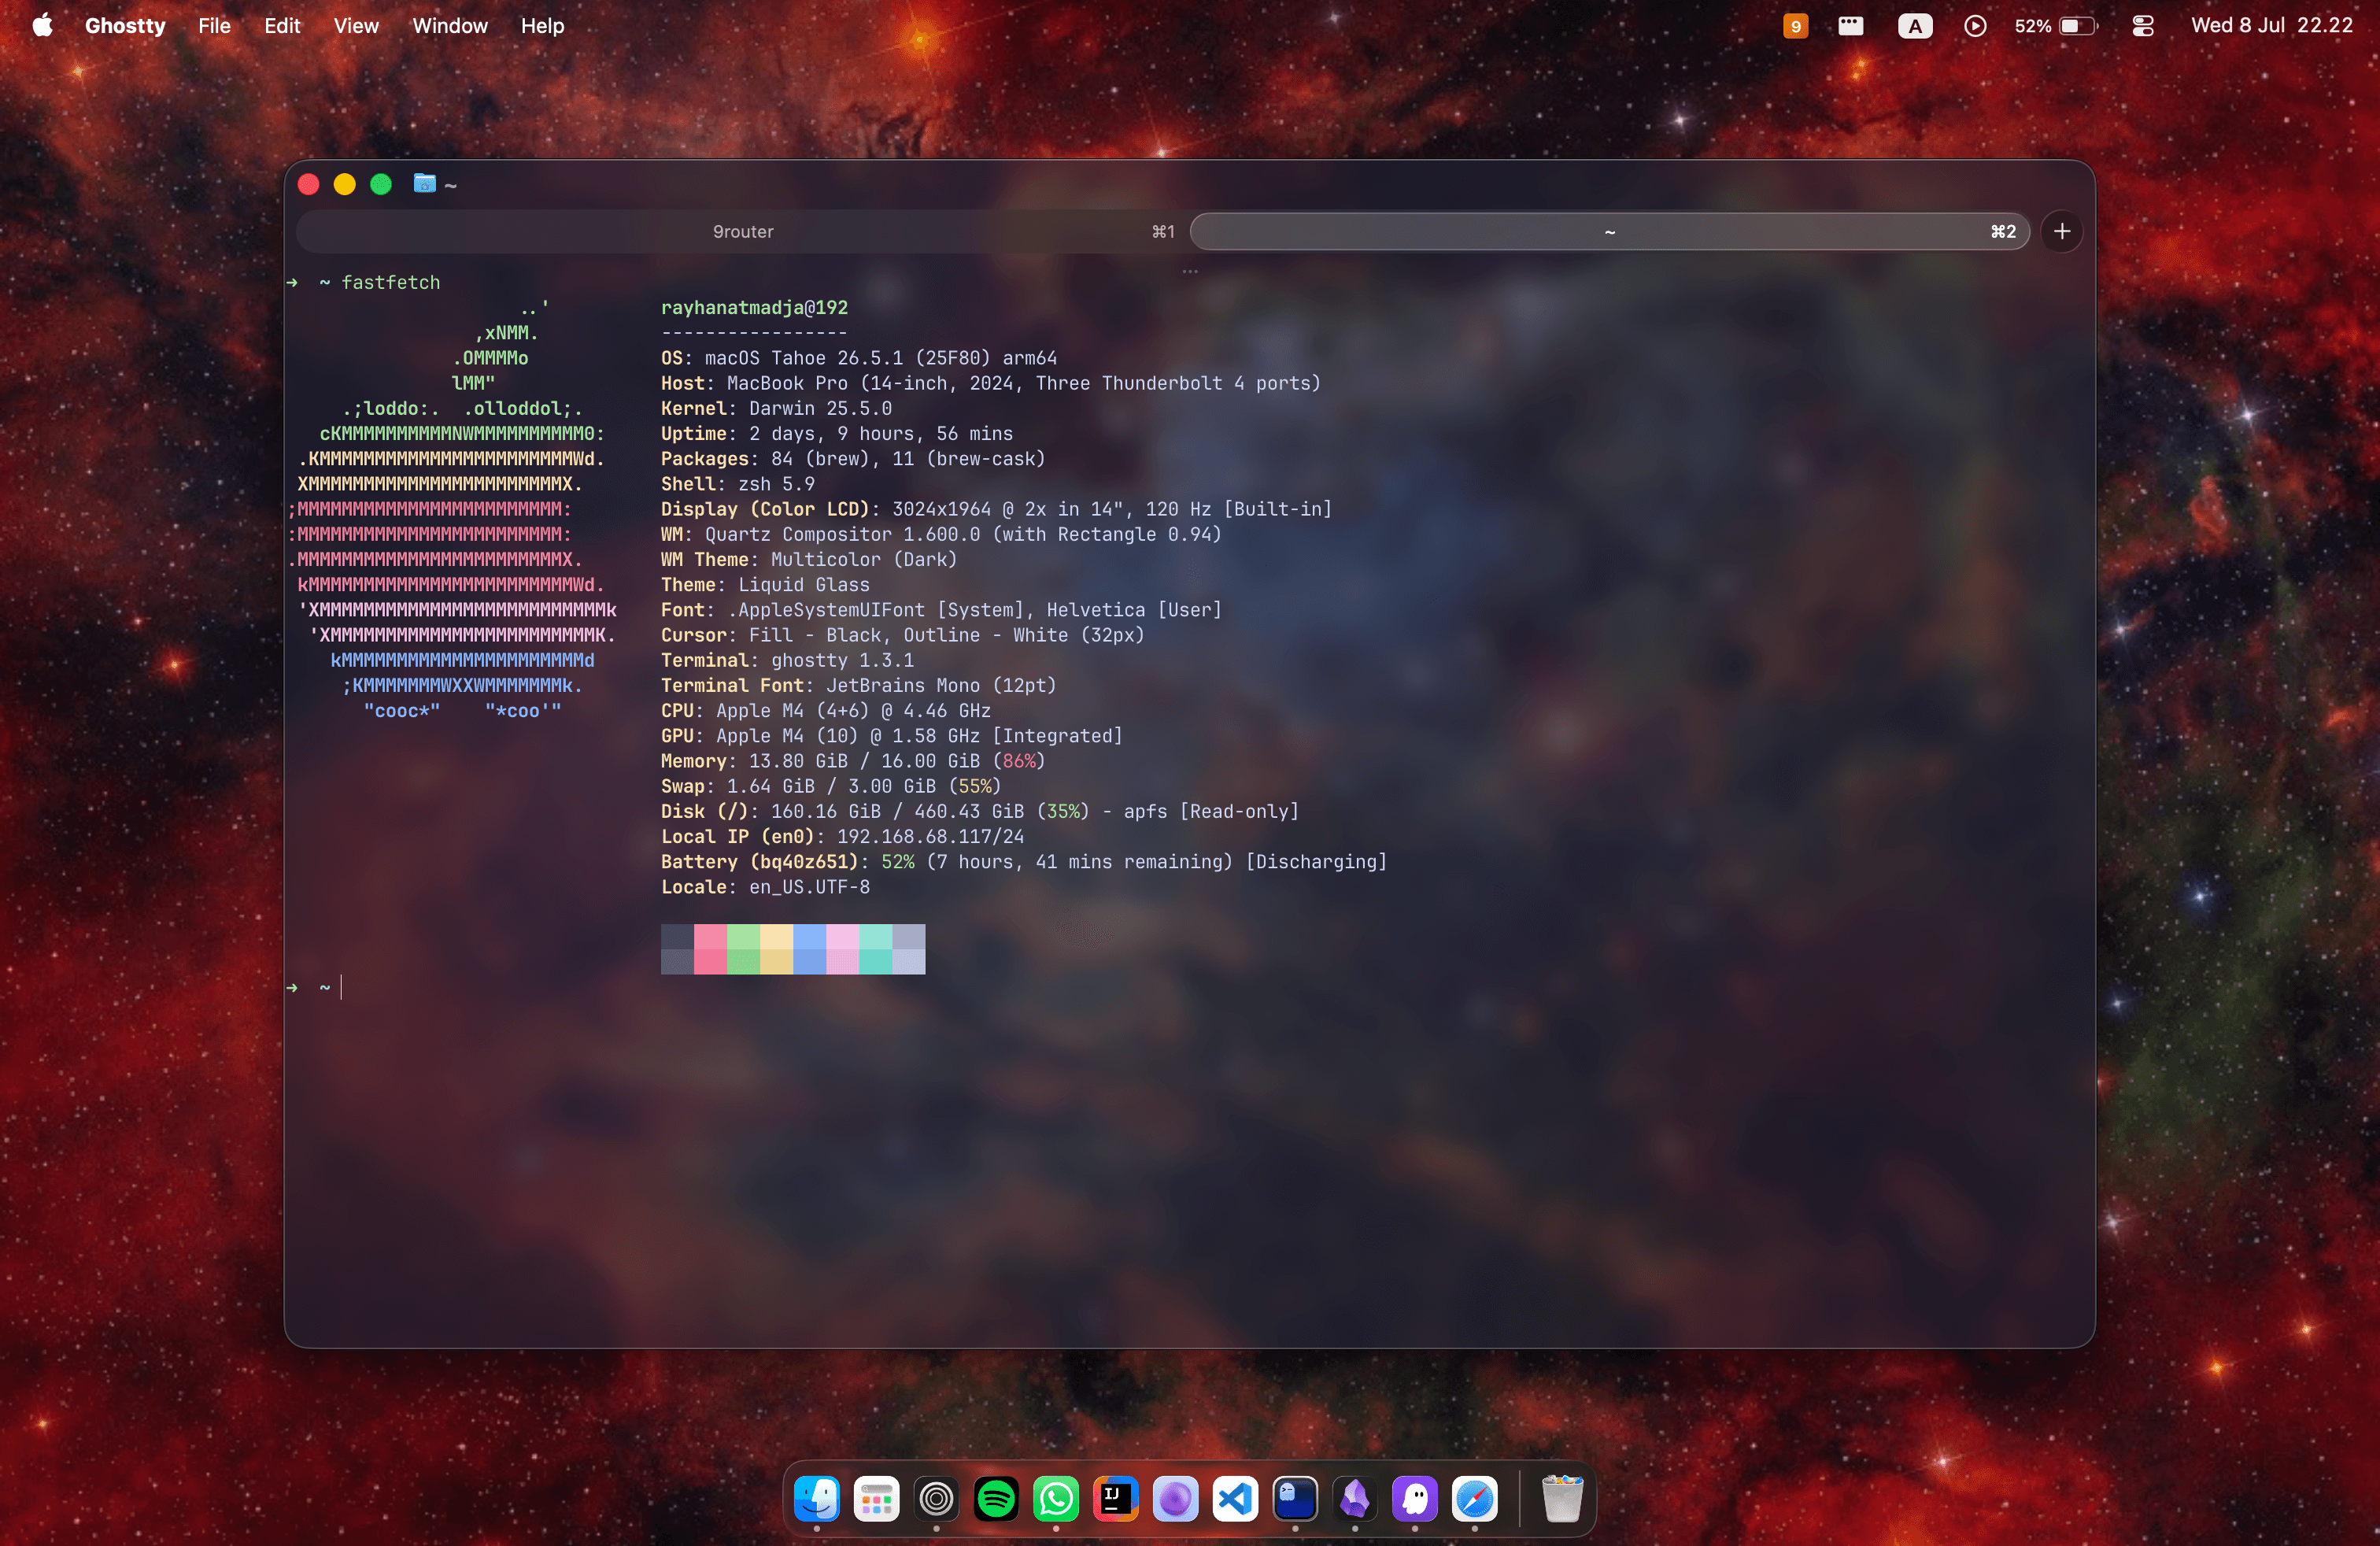Open the Edit menu
This screenshot has width=2380, height=1546.
coord(282,26)
